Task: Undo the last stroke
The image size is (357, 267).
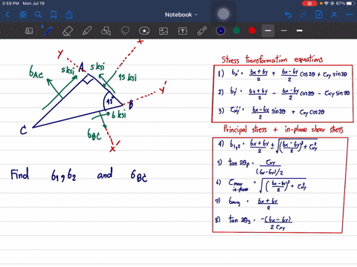Action: (x=288, y=15)
